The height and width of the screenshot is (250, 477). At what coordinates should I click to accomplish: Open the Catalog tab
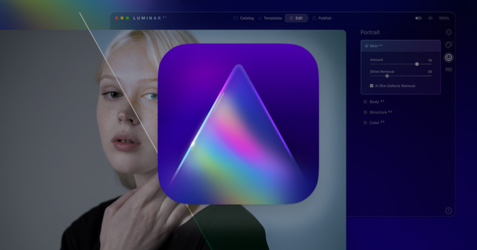243,18
